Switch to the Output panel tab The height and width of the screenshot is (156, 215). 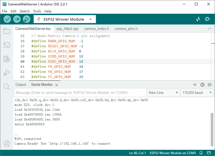(x=21, y=85)
